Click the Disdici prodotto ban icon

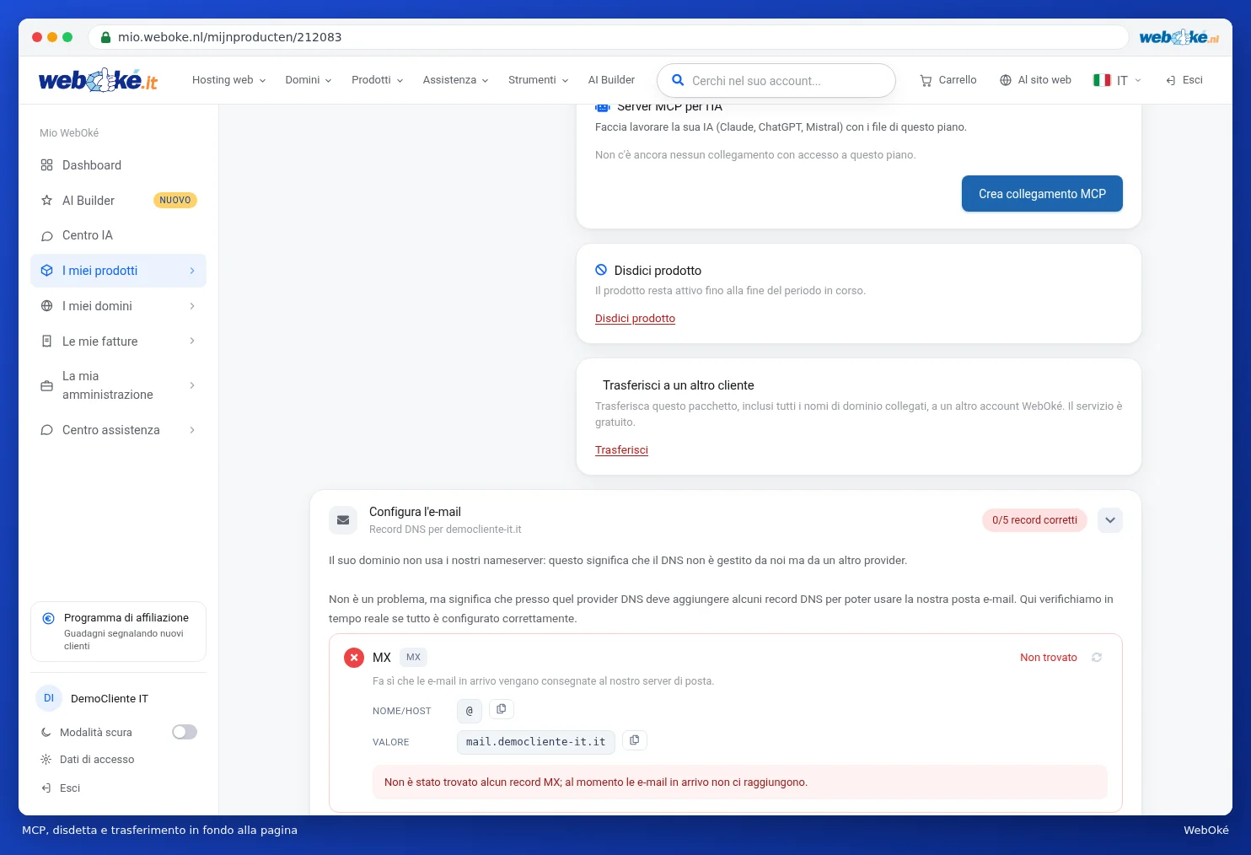[x=601, y=270]
